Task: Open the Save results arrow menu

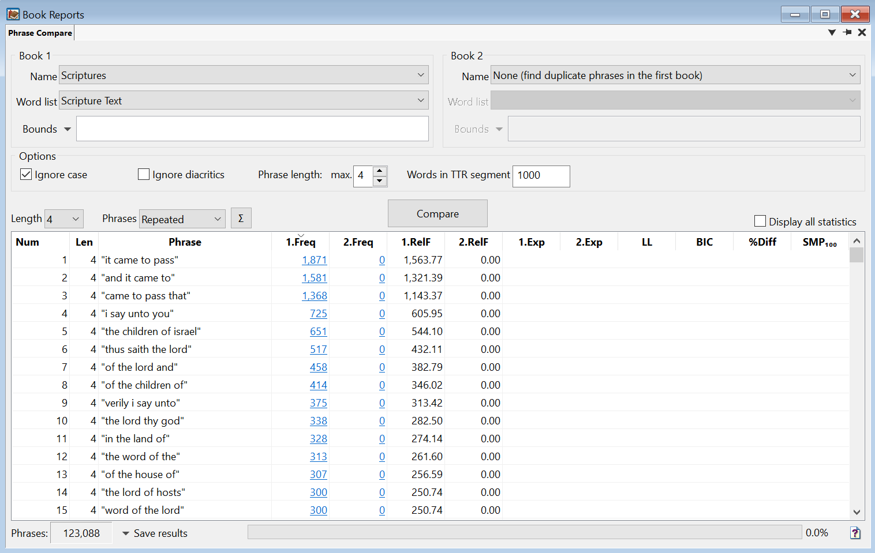Action: click(126, 533)
